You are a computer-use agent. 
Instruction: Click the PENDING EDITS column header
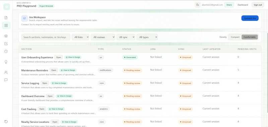pos(247,49)
